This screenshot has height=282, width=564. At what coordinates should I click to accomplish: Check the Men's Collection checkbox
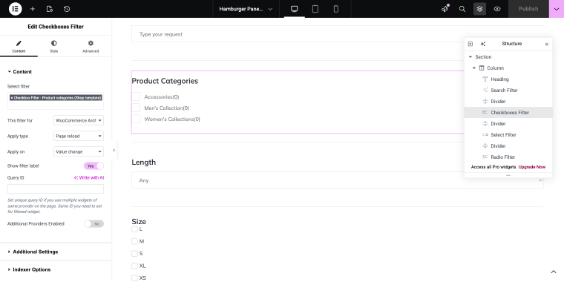136,108
